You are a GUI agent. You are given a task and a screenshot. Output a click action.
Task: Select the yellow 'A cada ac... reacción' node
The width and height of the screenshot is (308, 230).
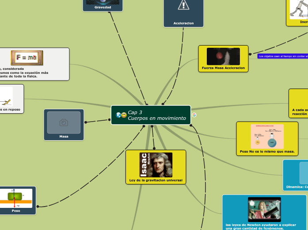tap(299, 104)
